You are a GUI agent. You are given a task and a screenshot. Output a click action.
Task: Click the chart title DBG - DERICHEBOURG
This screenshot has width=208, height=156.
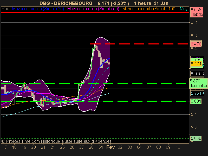click(66, 3)
